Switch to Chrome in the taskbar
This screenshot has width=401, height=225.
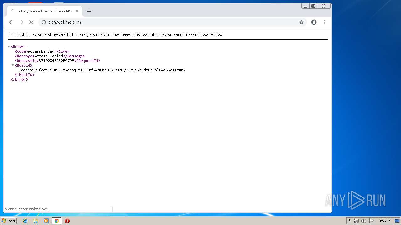(x=56, y=221)
